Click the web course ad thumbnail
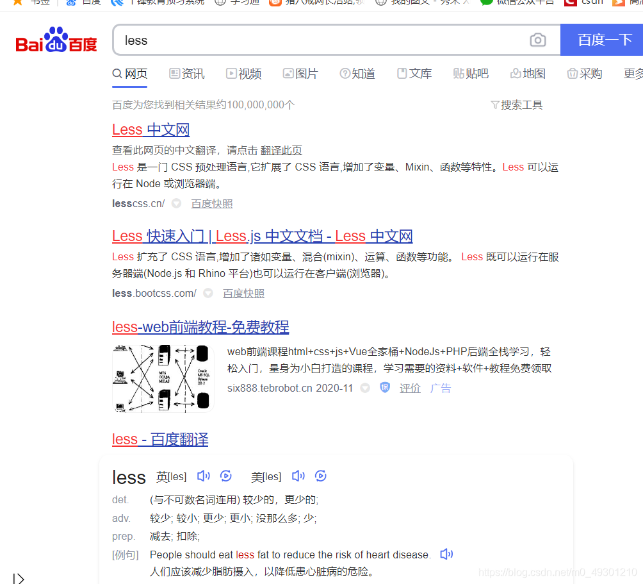 click(x=163, y=378)
